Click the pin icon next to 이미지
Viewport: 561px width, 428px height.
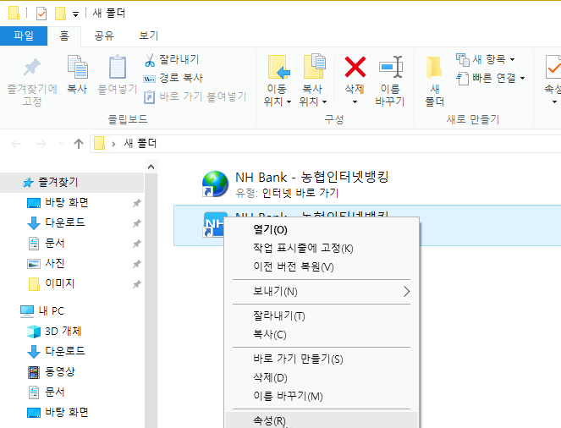tap(137, 284)
